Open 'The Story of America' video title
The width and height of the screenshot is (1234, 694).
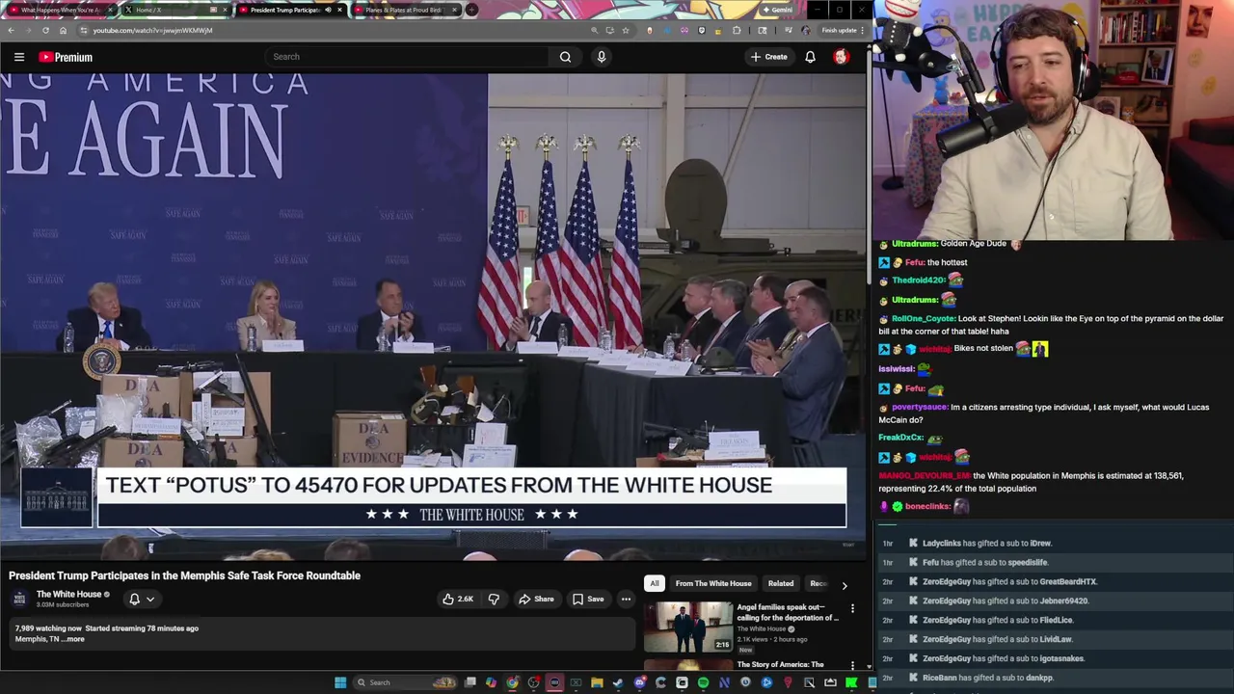click(x=780, y=664)
